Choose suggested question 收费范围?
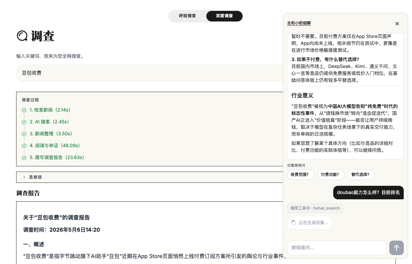 [x=301, y=175]
